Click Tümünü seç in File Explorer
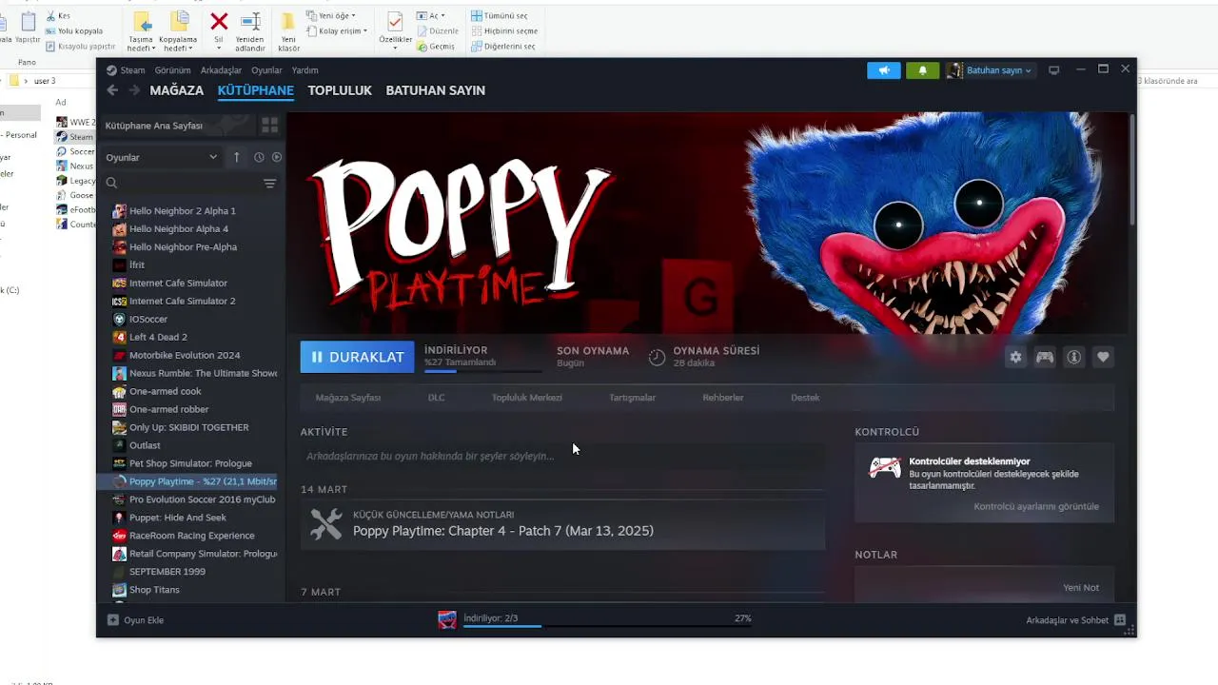Screen dimensions: 1218x685 point(499,16)
